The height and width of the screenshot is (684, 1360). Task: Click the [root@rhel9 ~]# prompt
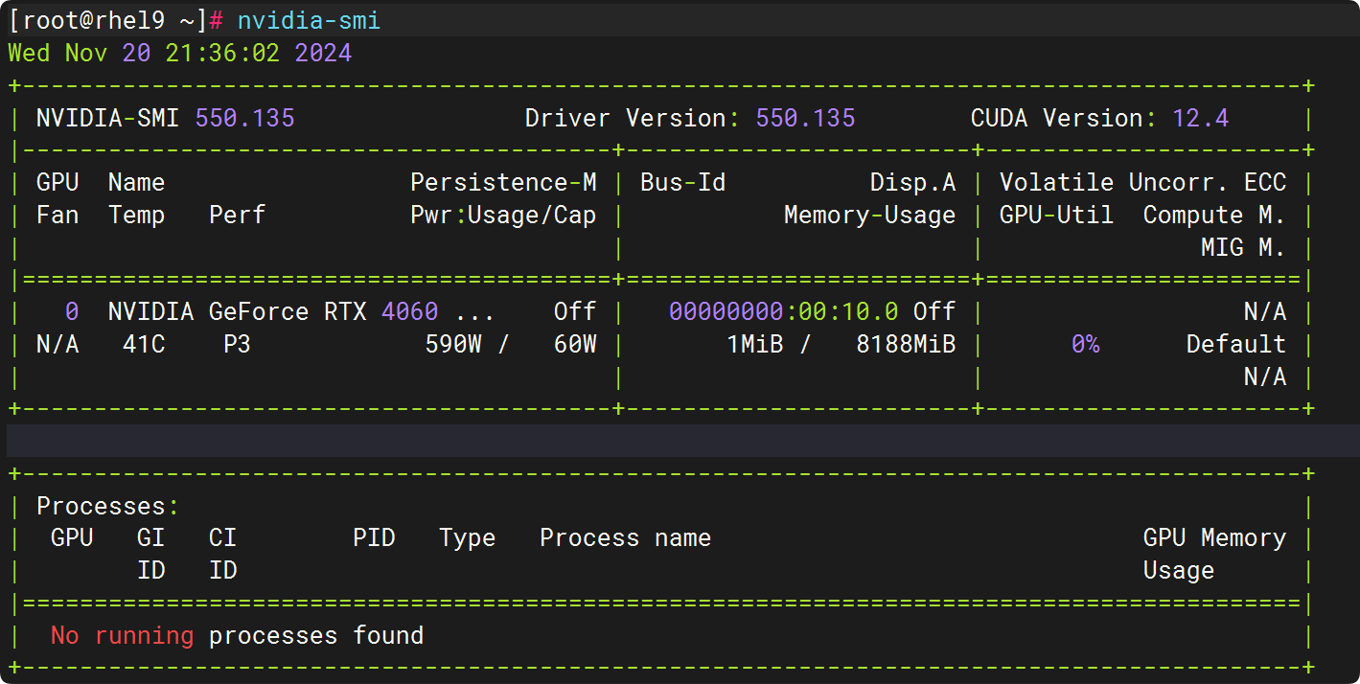[117, 20]
